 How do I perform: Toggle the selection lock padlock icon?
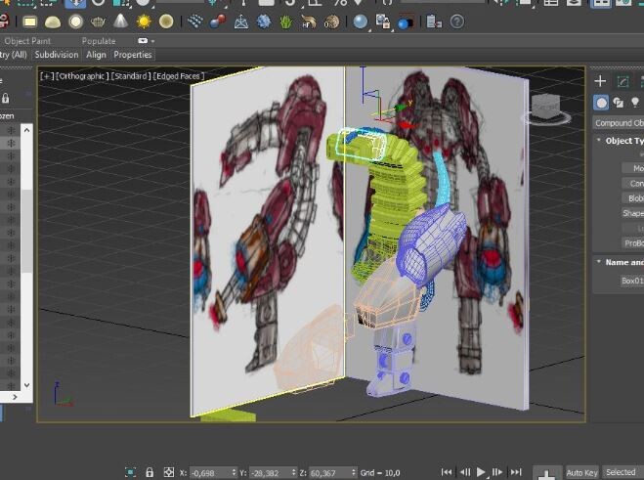(x=150, y=472)
